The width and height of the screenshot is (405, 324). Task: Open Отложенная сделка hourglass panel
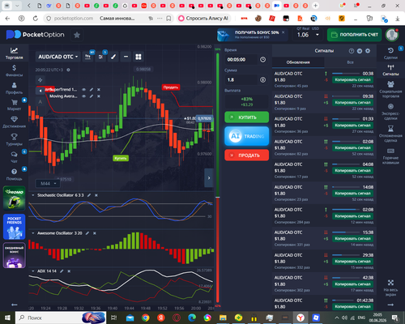tap(390, 134)
